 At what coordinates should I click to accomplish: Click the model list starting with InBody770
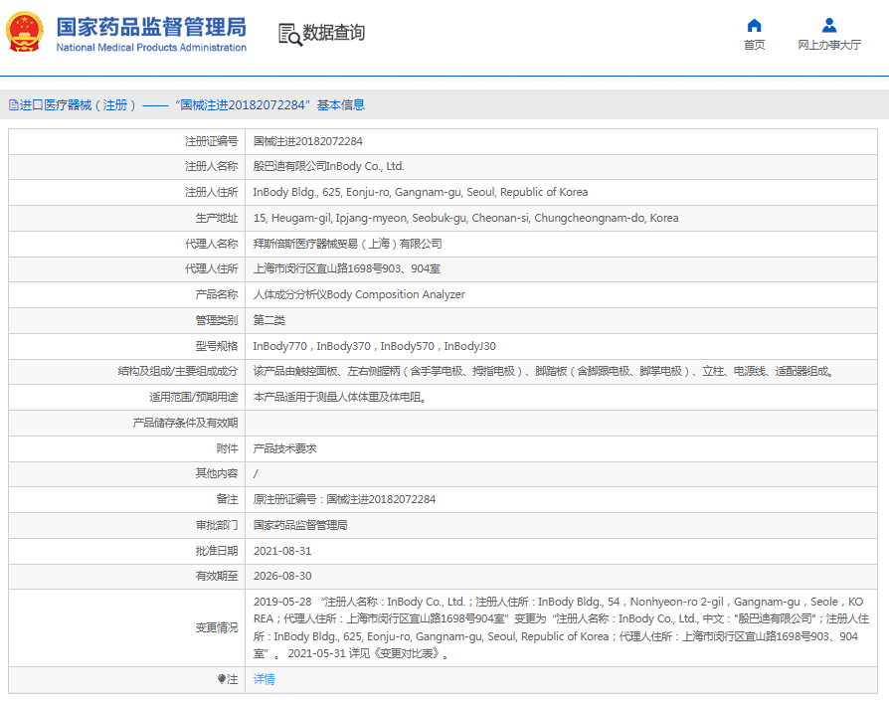pyautogui.click(x=374, y=346)
